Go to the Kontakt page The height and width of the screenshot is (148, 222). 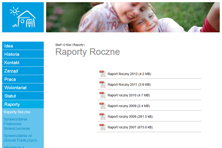tap(23, 63)
